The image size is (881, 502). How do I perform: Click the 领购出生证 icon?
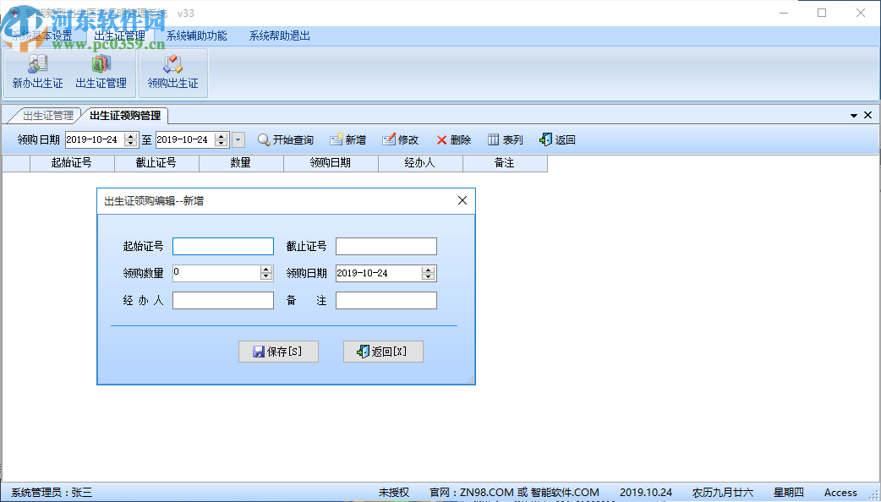(172, 72)
